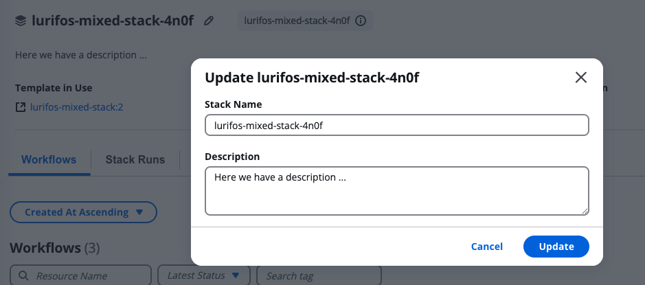The width and height of the screenshot is (645, 285).
Task: Focus the Stack Name input field
Action: [x=396, y=125]
